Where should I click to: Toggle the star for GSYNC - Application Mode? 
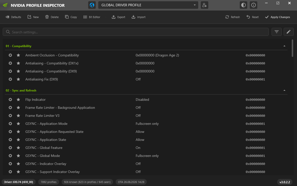pos(18,124)
